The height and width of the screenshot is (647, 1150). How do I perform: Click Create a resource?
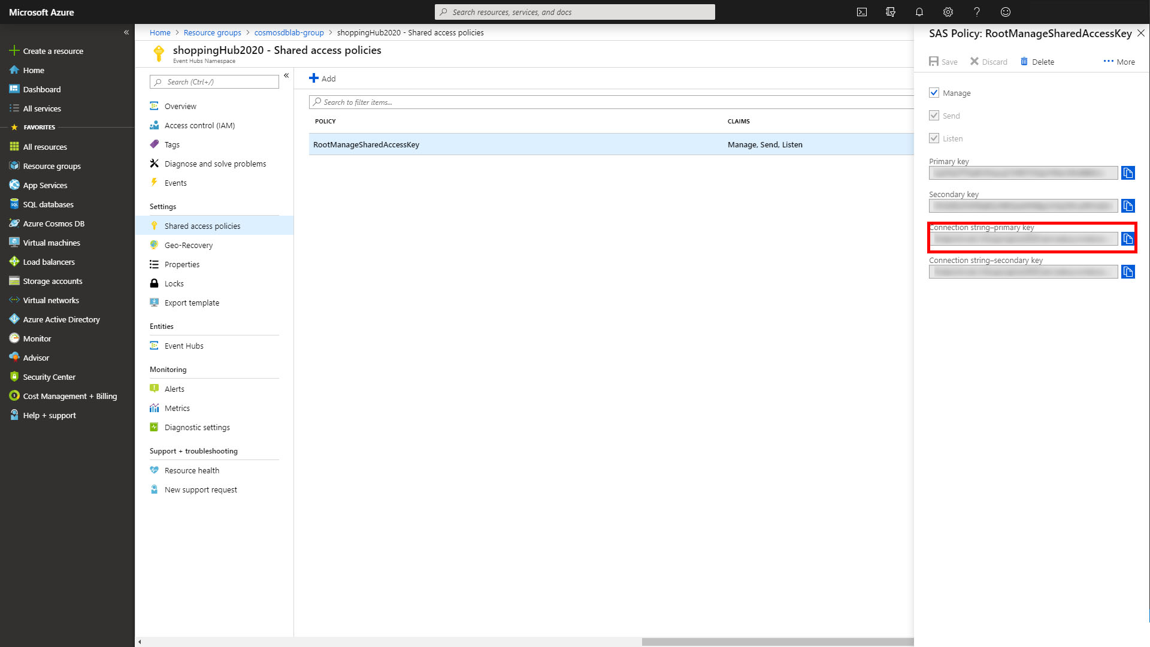tap(46, 51)
